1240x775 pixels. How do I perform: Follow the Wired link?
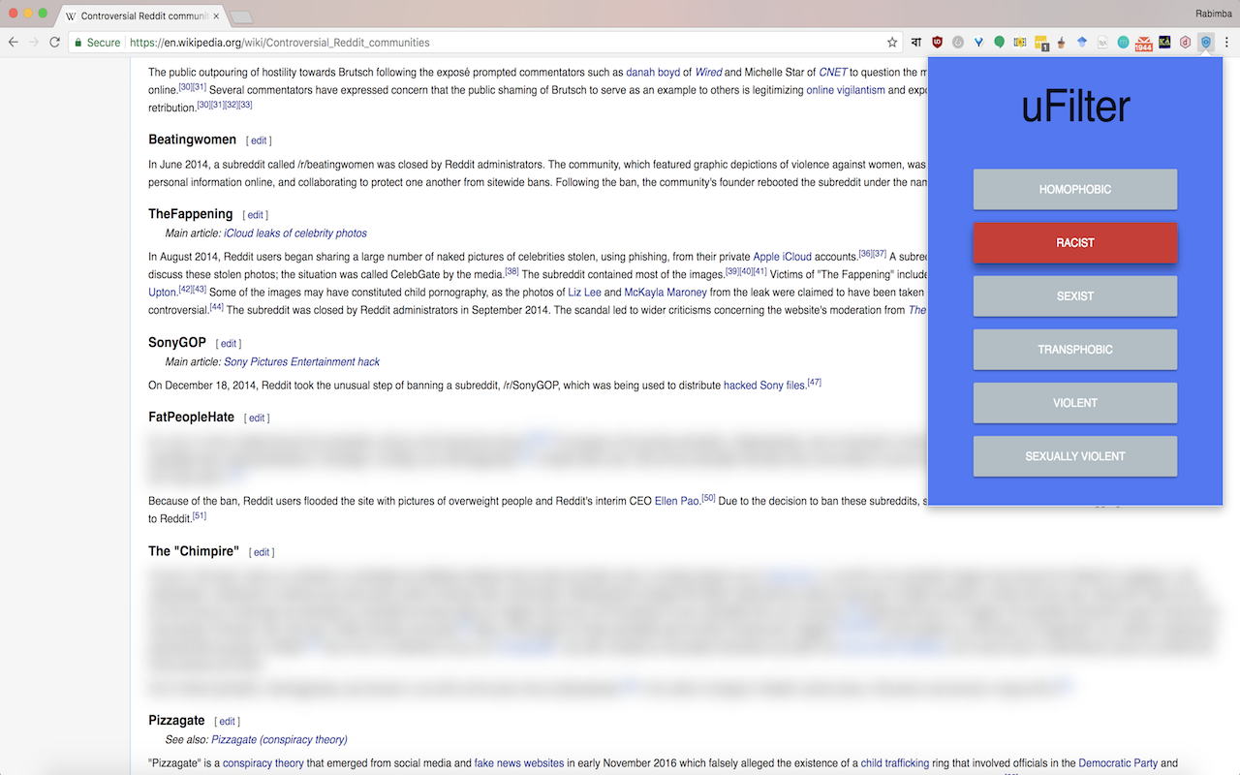click(708, 72)
